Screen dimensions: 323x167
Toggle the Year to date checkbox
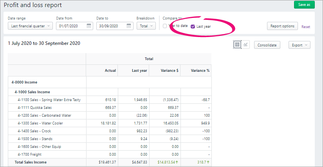pos(165,26)
